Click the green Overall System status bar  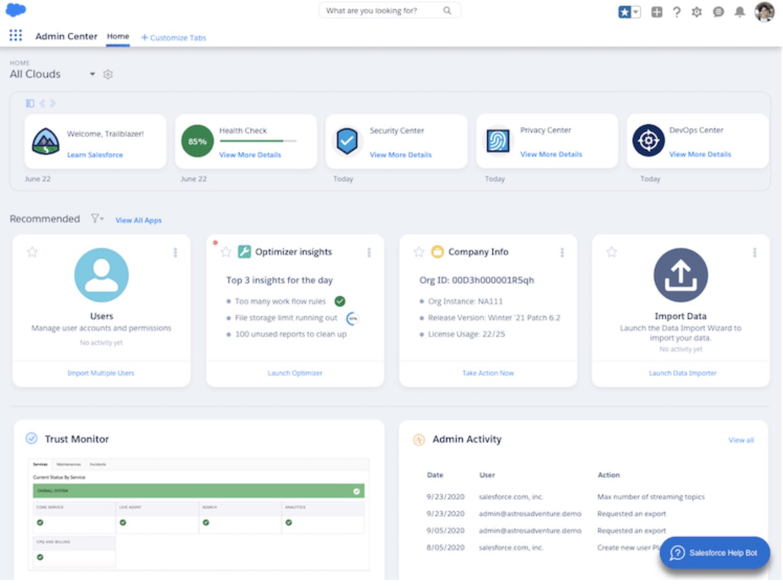pos(198,491)
